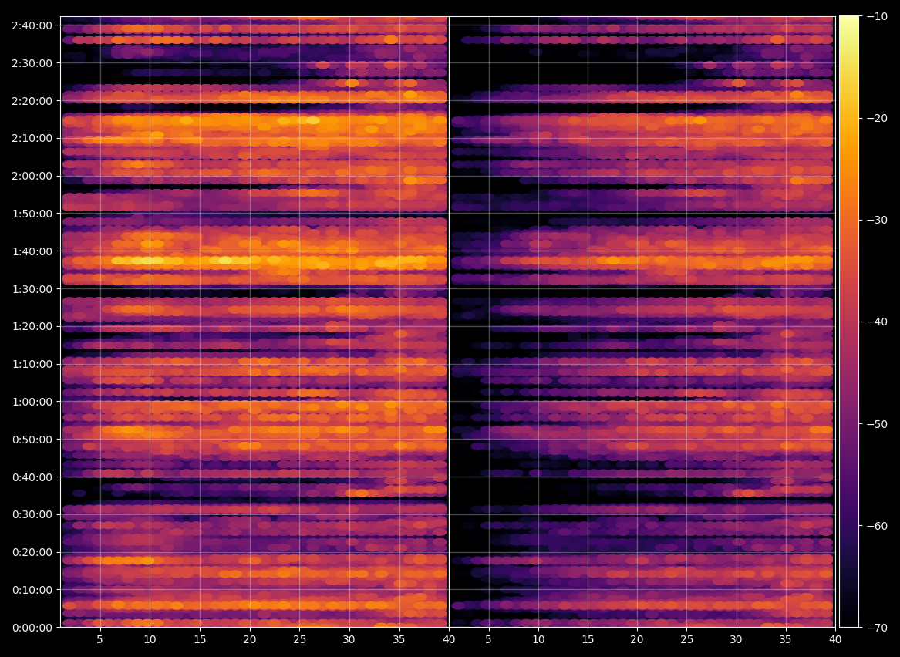The height and width of the screenshot is (657, 900).
Task: Click the "−40" colorbar tick label
Action: pyautogui.click(x=876, y=322)
